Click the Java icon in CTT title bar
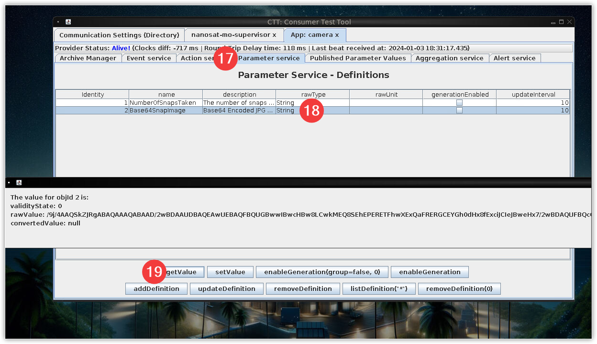 click(x=68, y=22)
